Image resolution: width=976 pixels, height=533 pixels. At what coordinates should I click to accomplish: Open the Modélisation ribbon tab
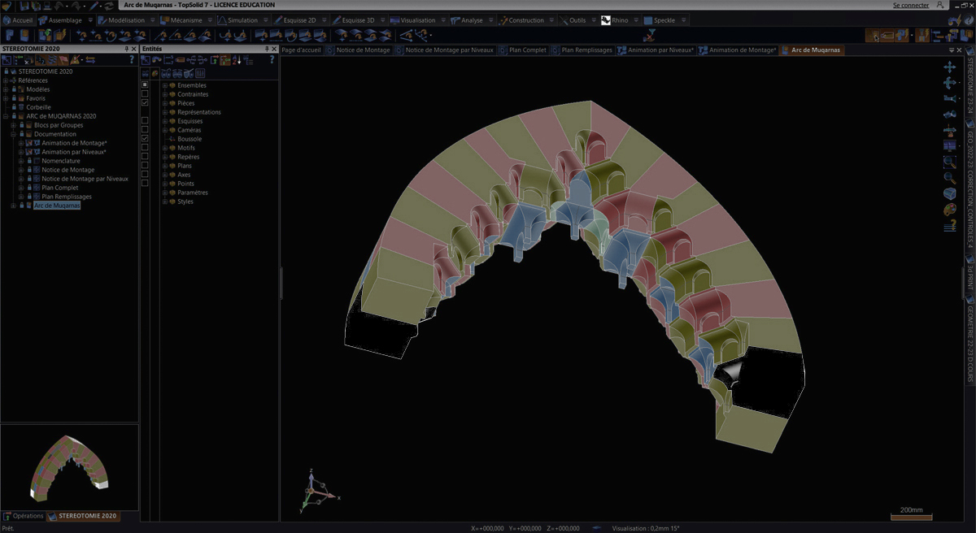point(125,20)
